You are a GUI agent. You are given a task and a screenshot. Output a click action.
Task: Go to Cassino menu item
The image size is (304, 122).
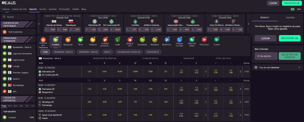(6, 9)
